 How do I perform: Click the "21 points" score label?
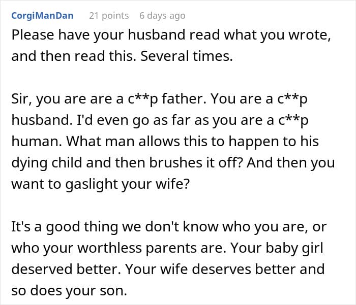[x=109, y=16]
